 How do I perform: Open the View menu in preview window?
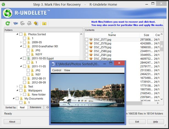(67, 70)
